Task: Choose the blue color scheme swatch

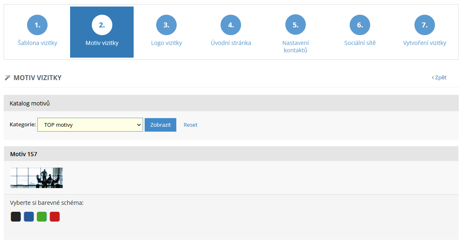Action: [29, 217]
